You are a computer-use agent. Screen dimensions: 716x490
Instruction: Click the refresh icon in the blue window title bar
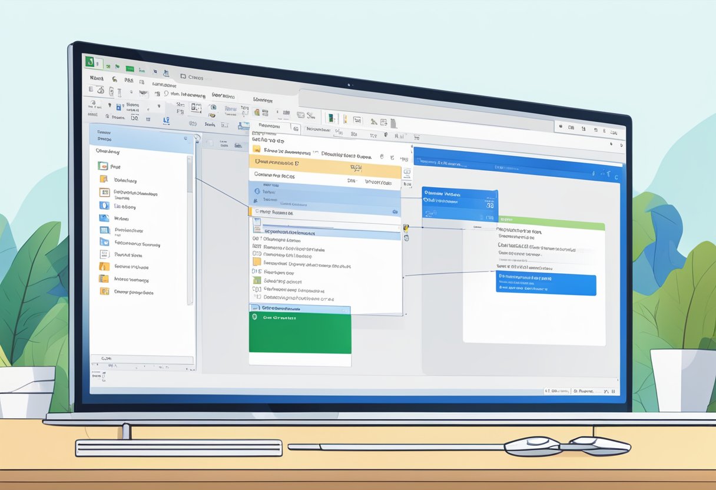click(616, 176)
